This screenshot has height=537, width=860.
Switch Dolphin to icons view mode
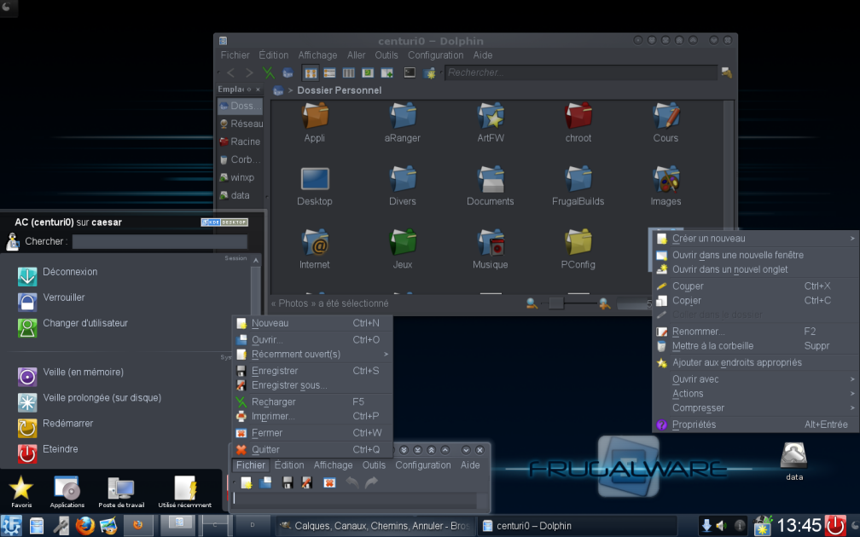(311, 72)
